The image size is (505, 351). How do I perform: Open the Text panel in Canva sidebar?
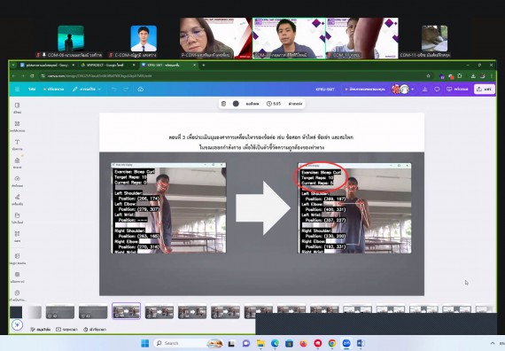tap(18, 144)
